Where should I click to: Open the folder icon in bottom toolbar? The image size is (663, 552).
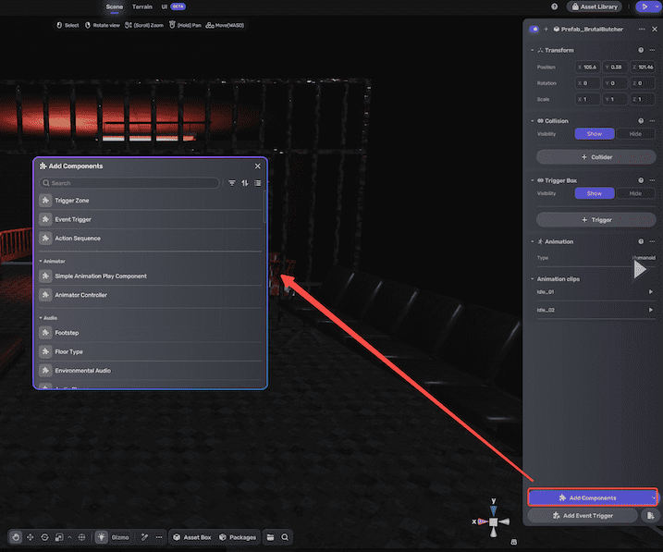pos(270,536)
